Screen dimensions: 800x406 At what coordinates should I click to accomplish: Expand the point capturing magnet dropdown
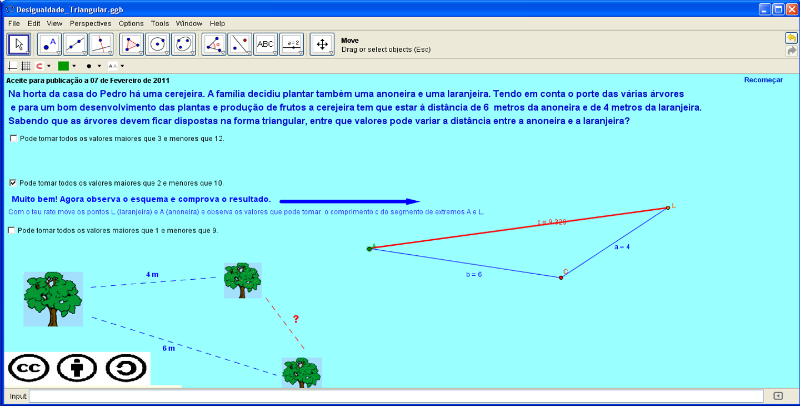49,66
